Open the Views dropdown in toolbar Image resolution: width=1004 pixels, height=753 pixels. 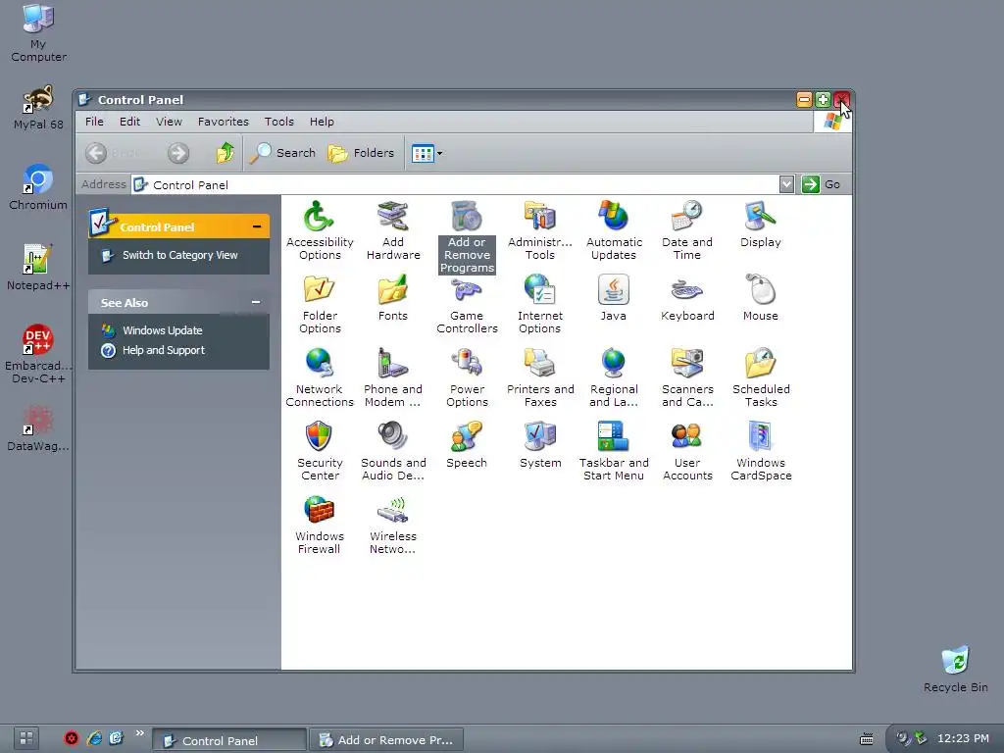(427, 153)
